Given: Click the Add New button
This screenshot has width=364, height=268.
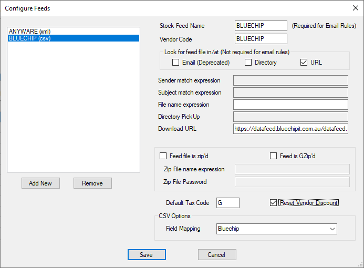Looking at the screenshot, I should pyautogui.click(x=40, y=183).
